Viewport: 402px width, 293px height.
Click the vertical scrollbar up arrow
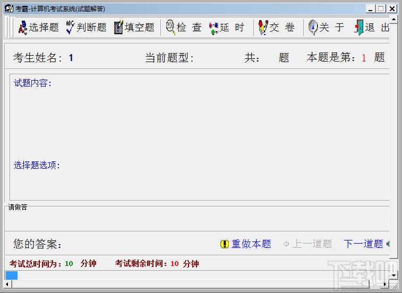point(394,19)
